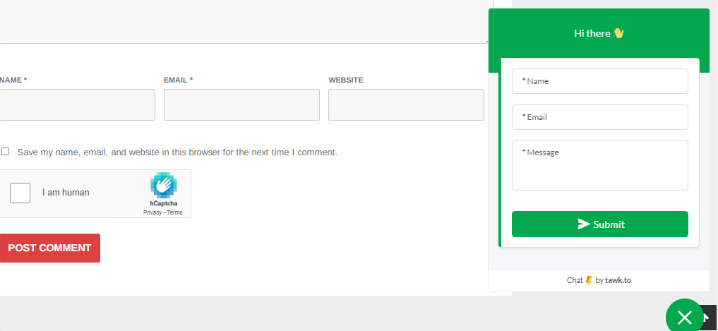This screenshot has width=718, height=331.
Task: Click into the Website input field
Action: (x=406, y=105)
